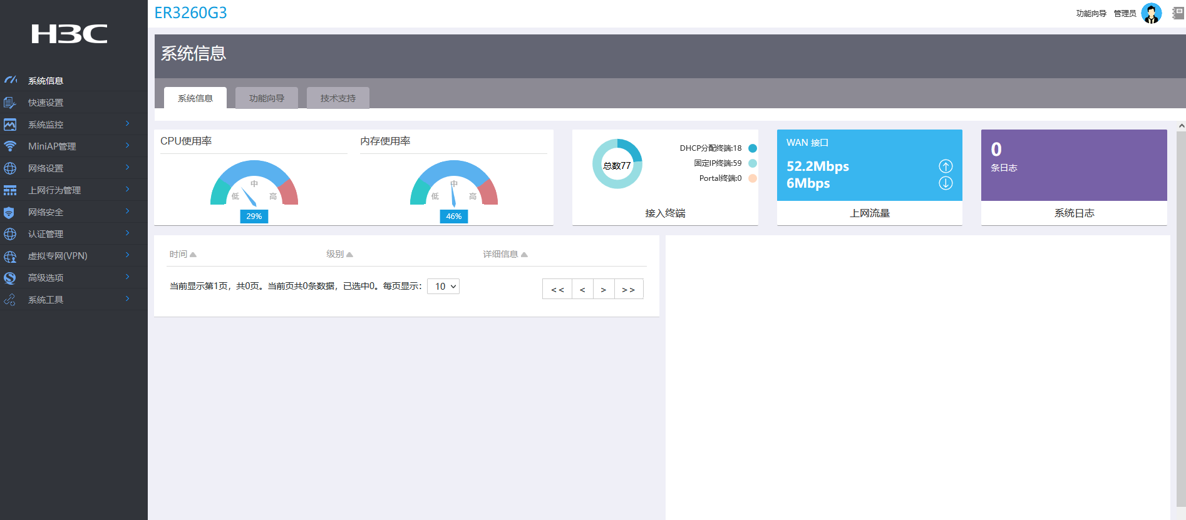Open the rows-per-page dropdown showing 10
The image size is (1186, 520).
(443, 286)
